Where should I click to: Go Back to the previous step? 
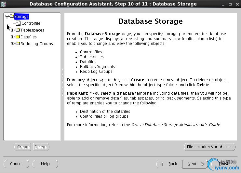click(x=169, y=164)
